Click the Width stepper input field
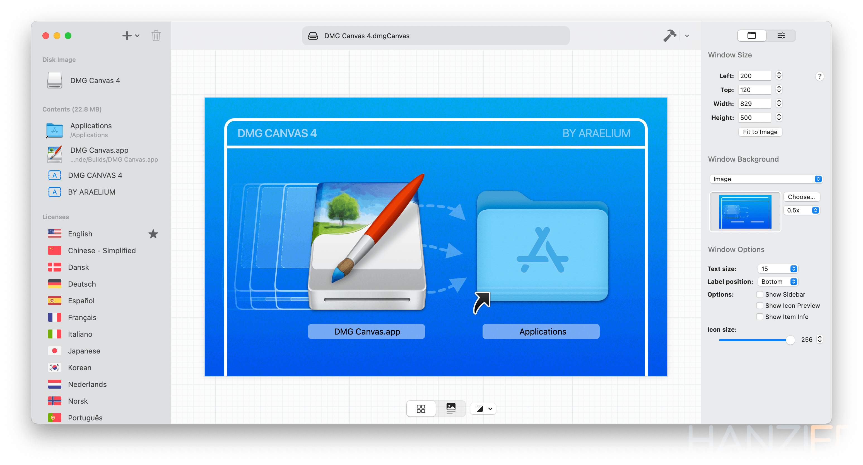Image resolution: width=863 pixels, height=465 pixels. coord(754,104)
